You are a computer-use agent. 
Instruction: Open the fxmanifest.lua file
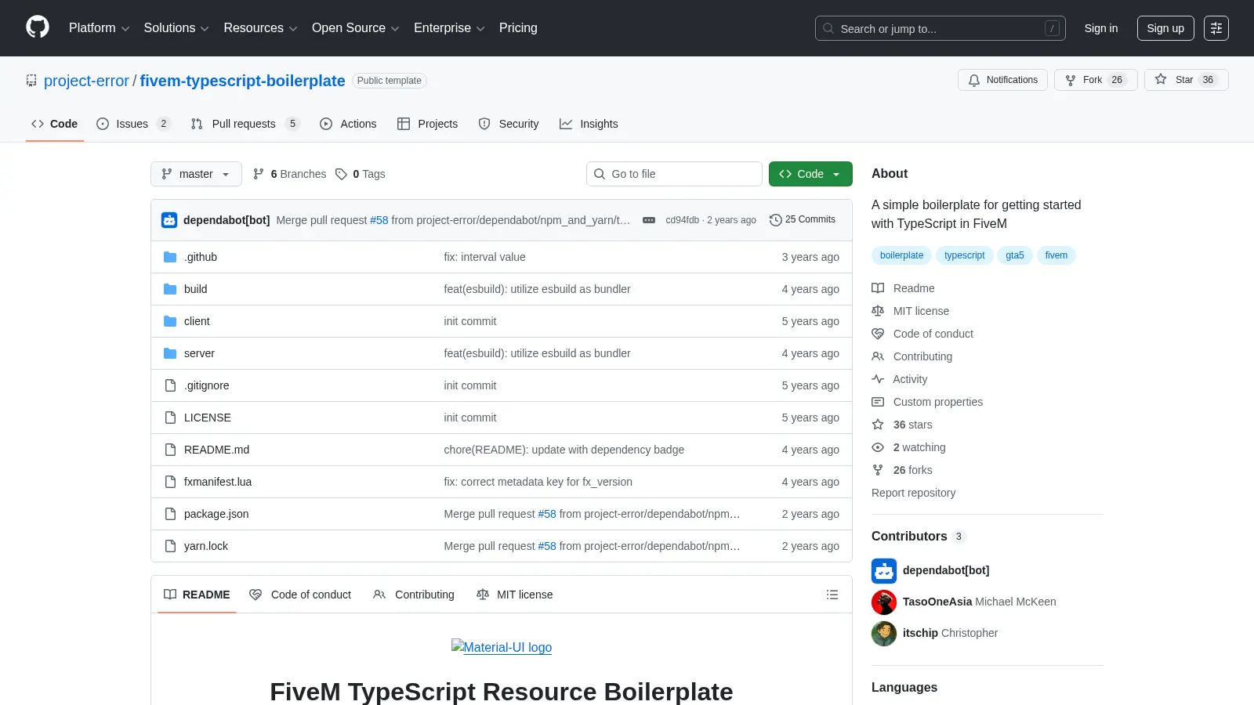(218, 482)
